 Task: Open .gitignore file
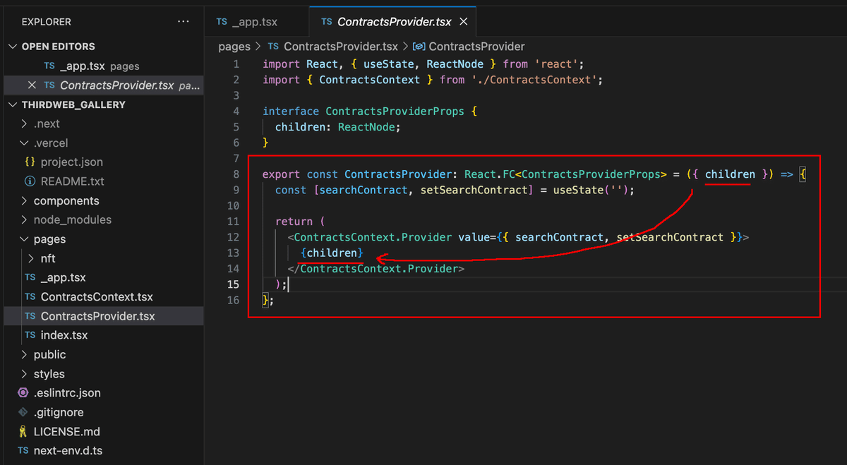coord(59,412)
